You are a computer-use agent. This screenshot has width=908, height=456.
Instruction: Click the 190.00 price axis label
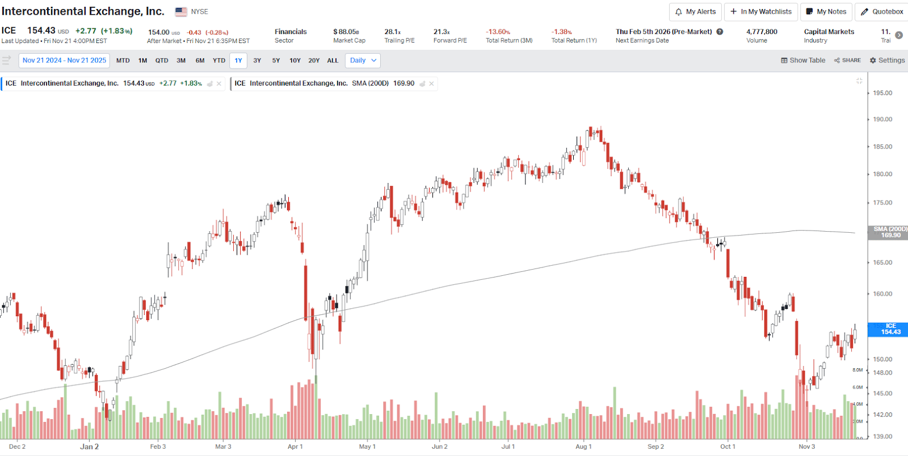tap(882, 120)
